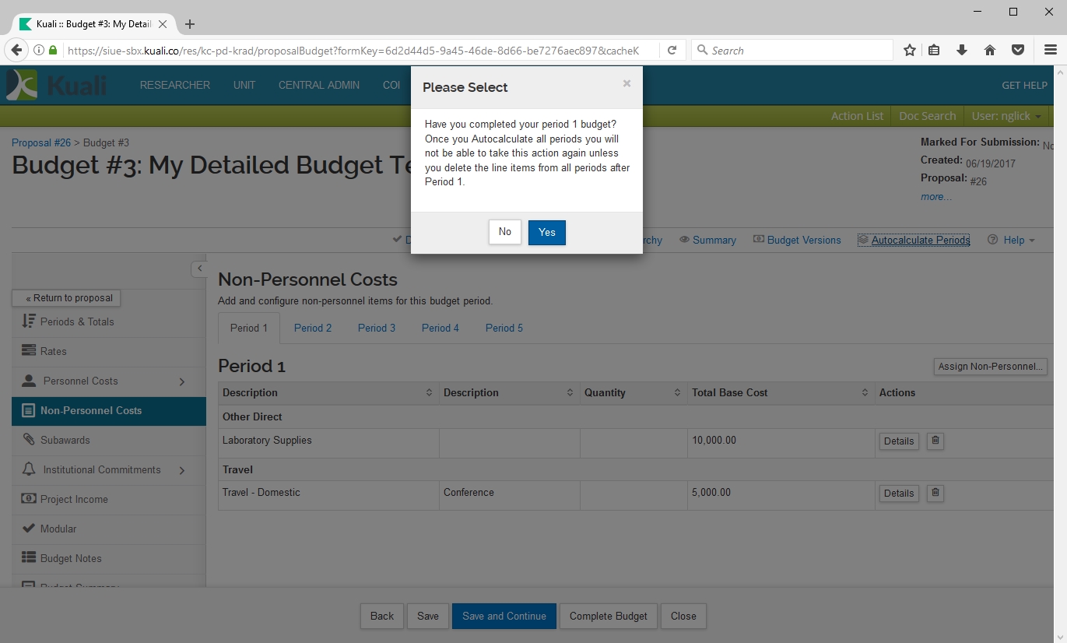Click Yes in the Please Select dialog
The image size is (1067, 643).
(546, 232)
